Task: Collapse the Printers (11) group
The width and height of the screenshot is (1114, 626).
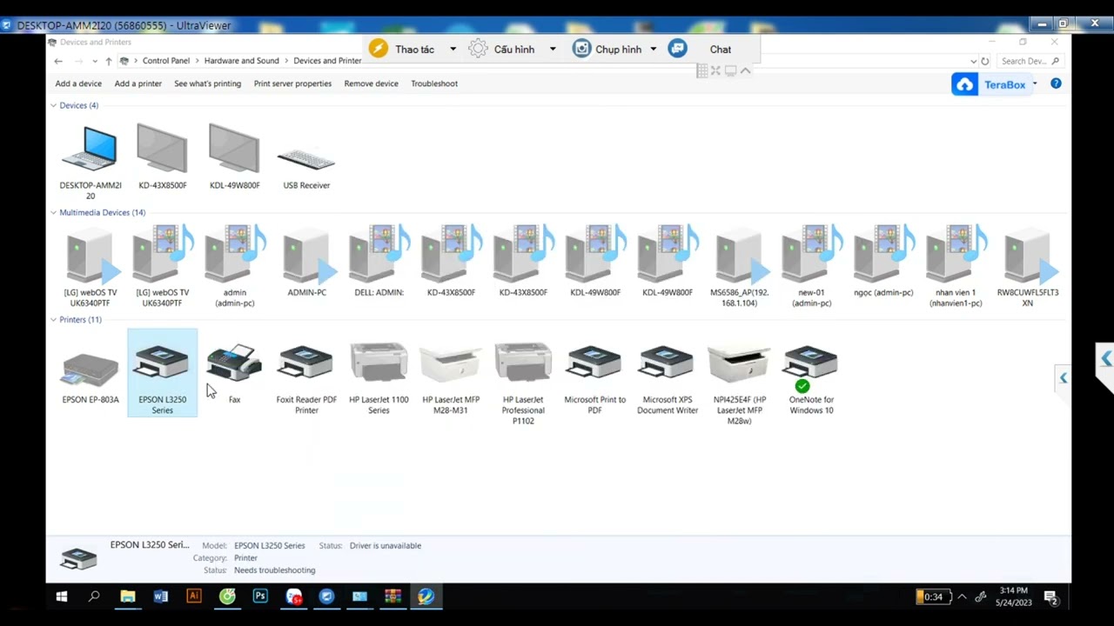Action: coord(53,319)
